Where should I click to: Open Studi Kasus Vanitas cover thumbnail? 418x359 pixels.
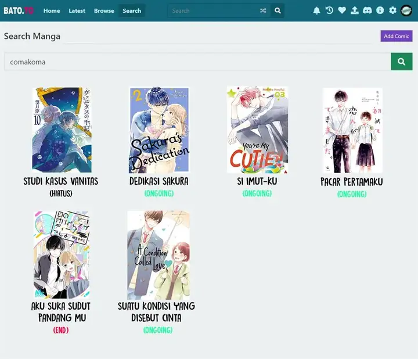click(x=61, y=130)
